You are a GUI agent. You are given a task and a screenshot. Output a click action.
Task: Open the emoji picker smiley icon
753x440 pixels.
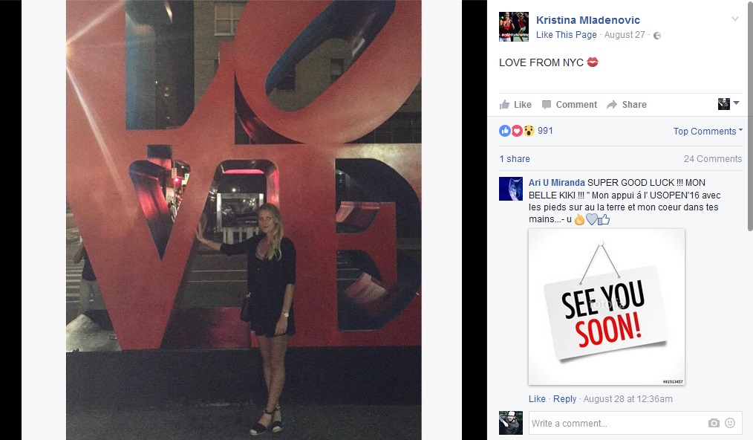point(730,423)
